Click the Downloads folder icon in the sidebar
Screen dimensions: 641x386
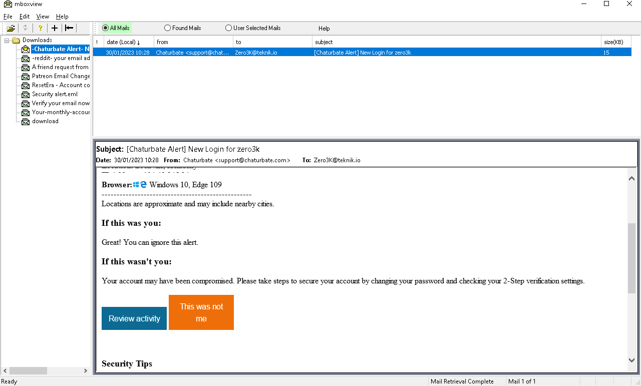pyautogui.click(x=16, y=40)
